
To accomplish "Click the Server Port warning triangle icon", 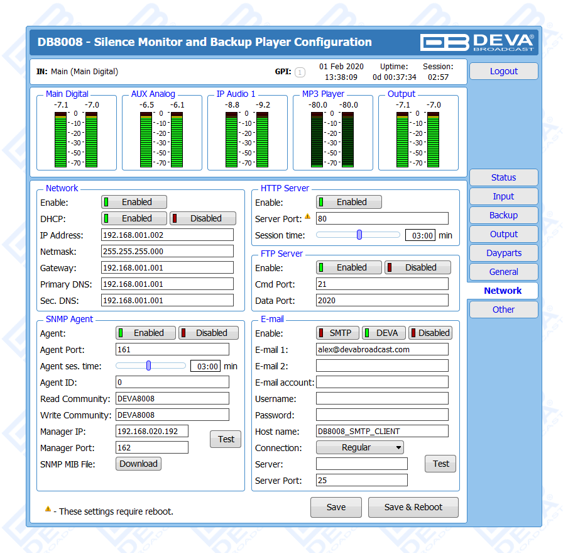I will point(308,217).
